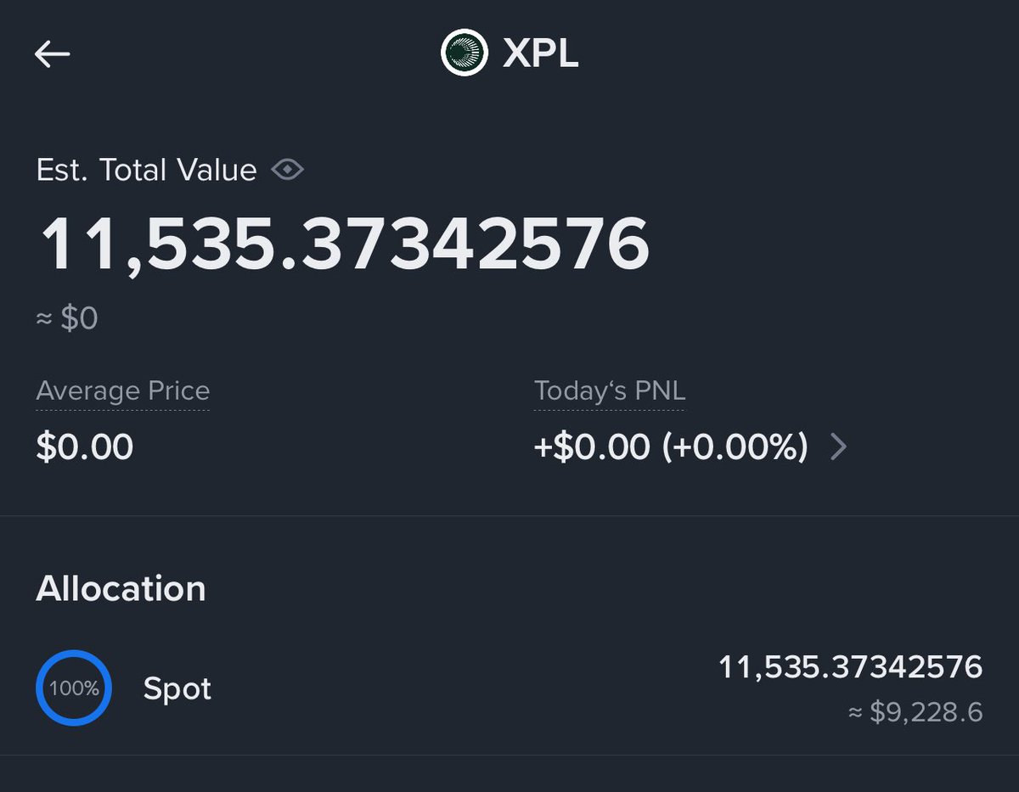This screenshot has height=792, width=1019.
Task: Click the ≈ $0 estimate under total
Action: tap(67, 319)
